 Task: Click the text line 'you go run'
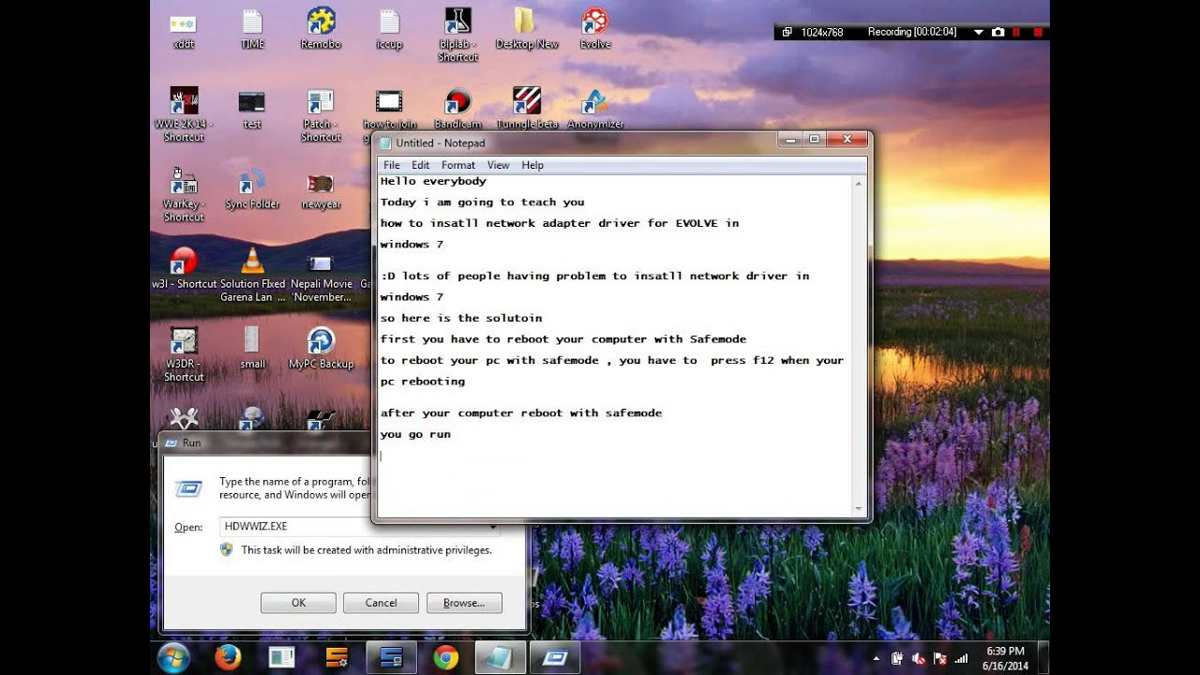click(x=415, y=434)
